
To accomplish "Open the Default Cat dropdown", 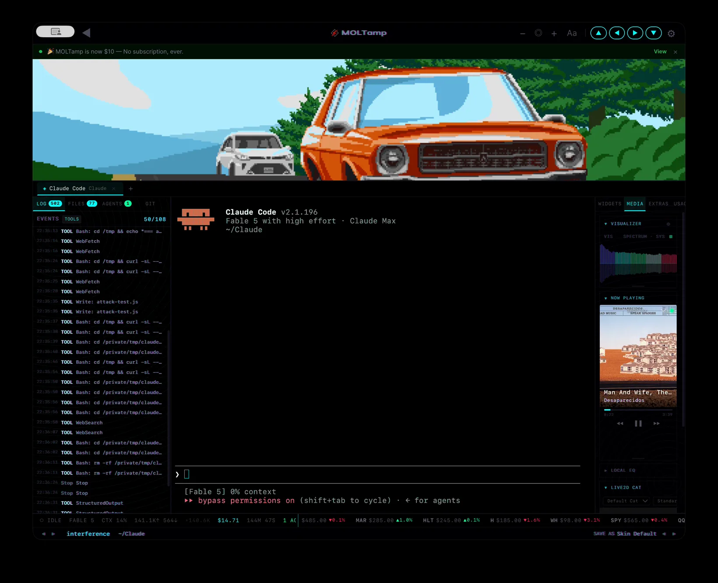I will click(x=627, y=501).
